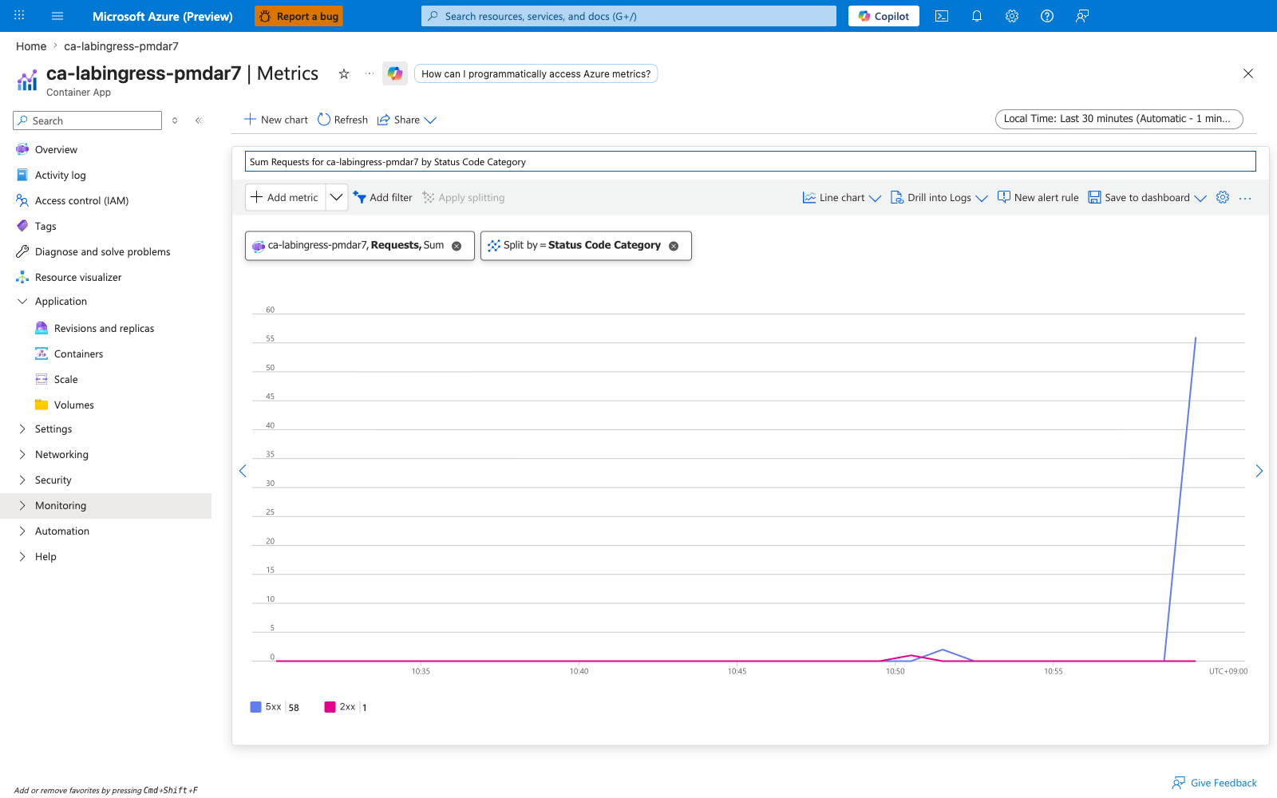1277x798 pixels.
Task: Click the Microsoft apps grid icon
Action: pos(19,16)
